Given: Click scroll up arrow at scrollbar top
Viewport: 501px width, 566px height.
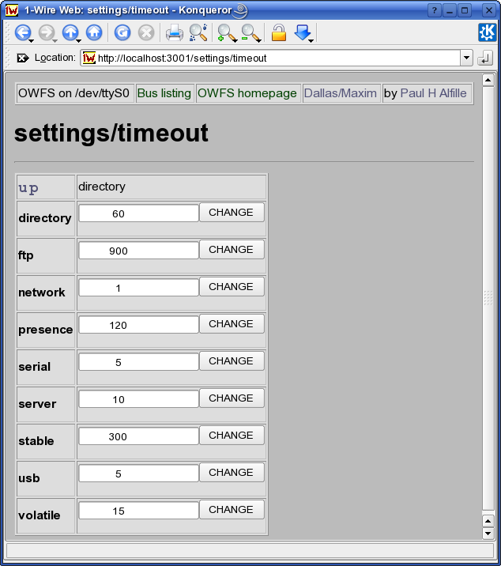Looking at the screenshot, I should (488, 80).
